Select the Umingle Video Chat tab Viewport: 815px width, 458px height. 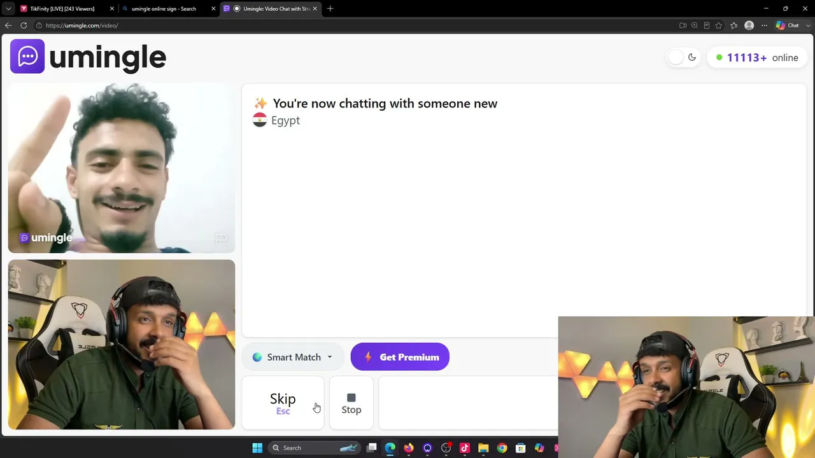click(271, 9)
